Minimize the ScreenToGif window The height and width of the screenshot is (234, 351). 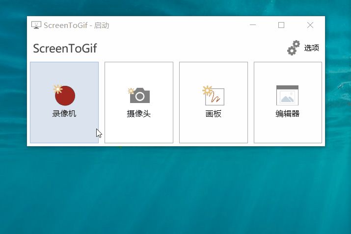253,25
